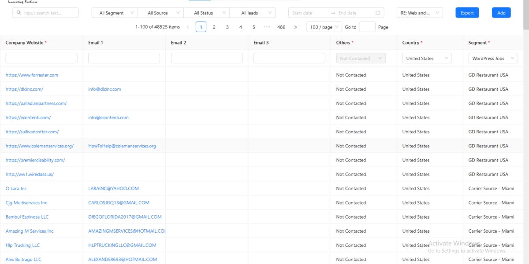Click the Add button

click(x=501, y=13)
